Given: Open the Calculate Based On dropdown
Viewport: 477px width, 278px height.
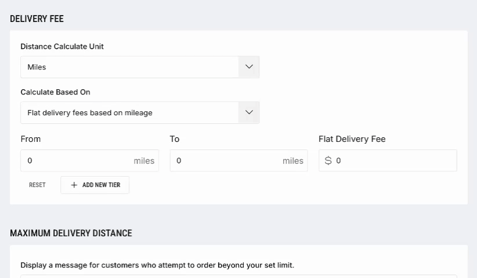Looking at the screenshot, I should [140, 112].
